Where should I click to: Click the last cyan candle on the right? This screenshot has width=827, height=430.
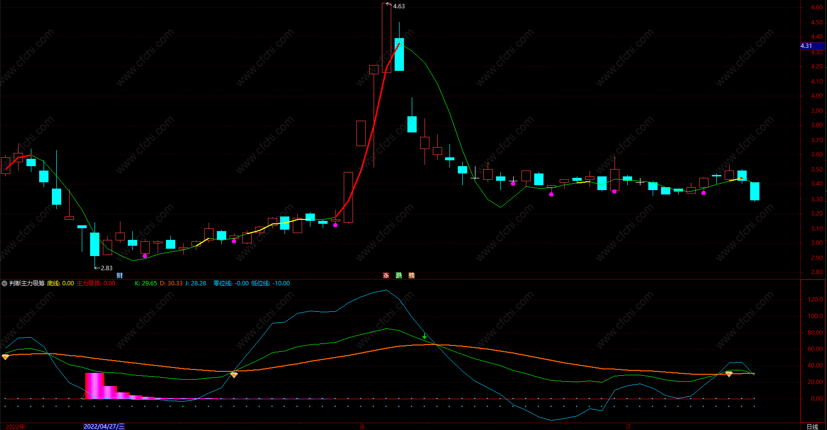tap(755, 191)
